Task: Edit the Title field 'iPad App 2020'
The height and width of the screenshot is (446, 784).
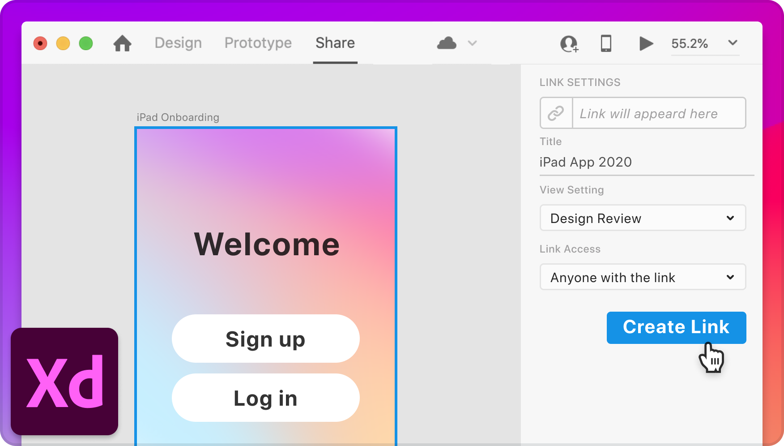Action: coord(647,162)
